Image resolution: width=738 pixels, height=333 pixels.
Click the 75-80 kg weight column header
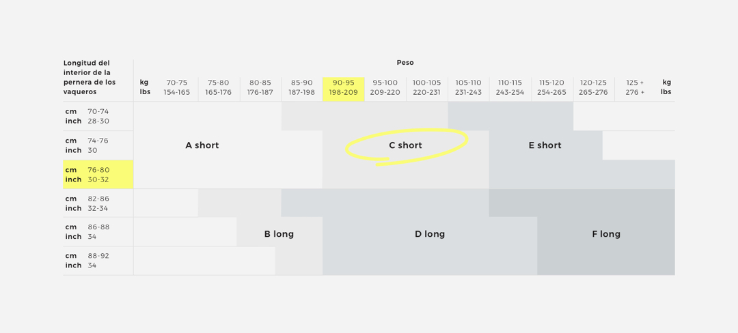[x=219, y=88]
